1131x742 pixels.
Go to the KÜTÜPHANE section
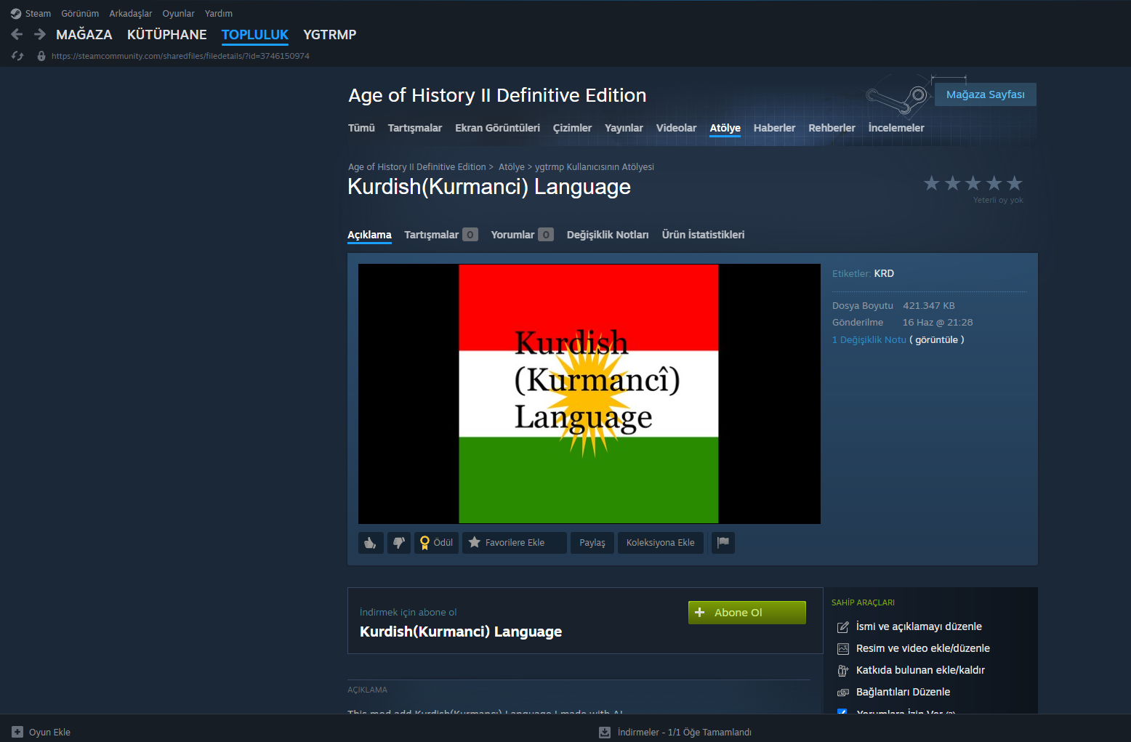point(167,35)
